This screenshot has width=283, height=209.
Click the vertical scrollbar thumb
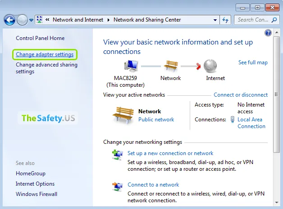click(276, 94)
